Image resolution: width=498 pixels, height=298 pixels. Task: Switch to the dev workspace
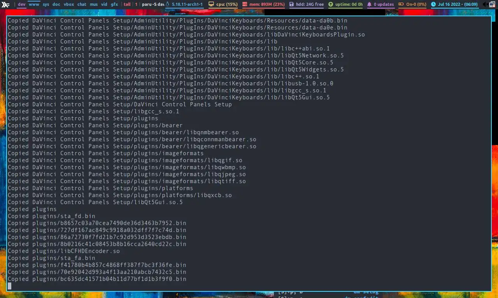(22, 5)
